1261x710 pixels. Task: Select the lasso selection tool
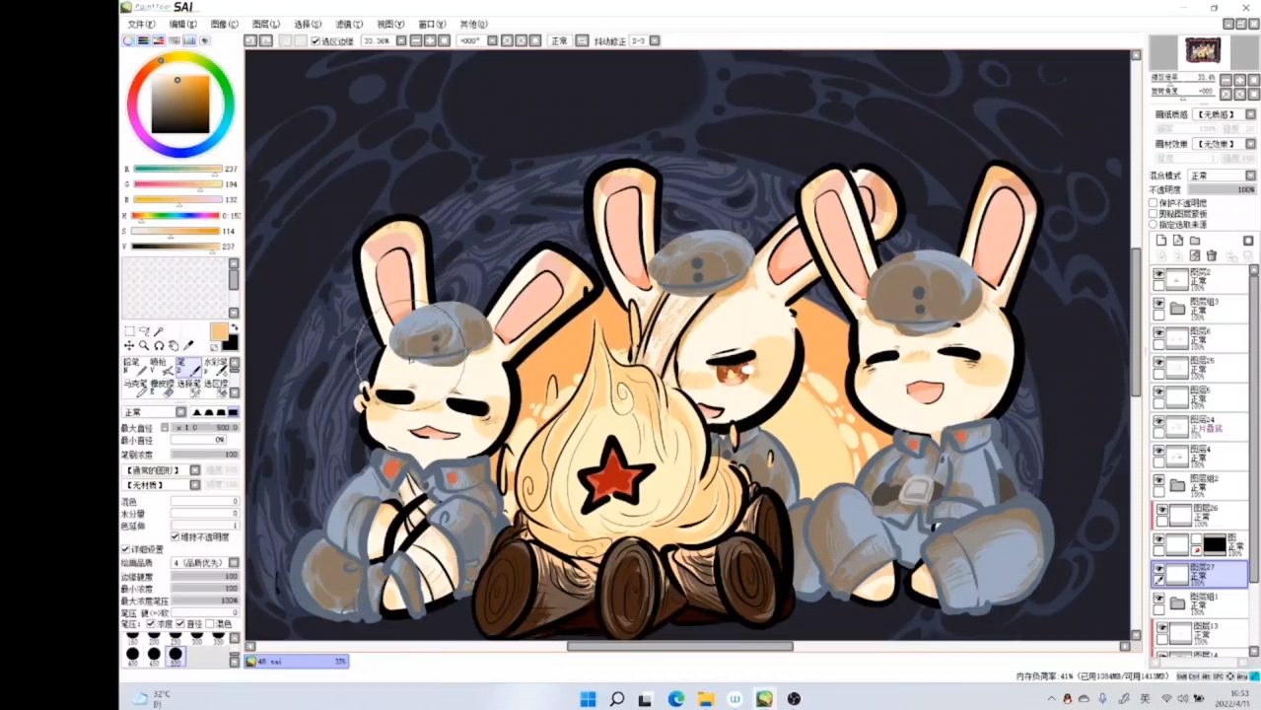tap(144, 332)
